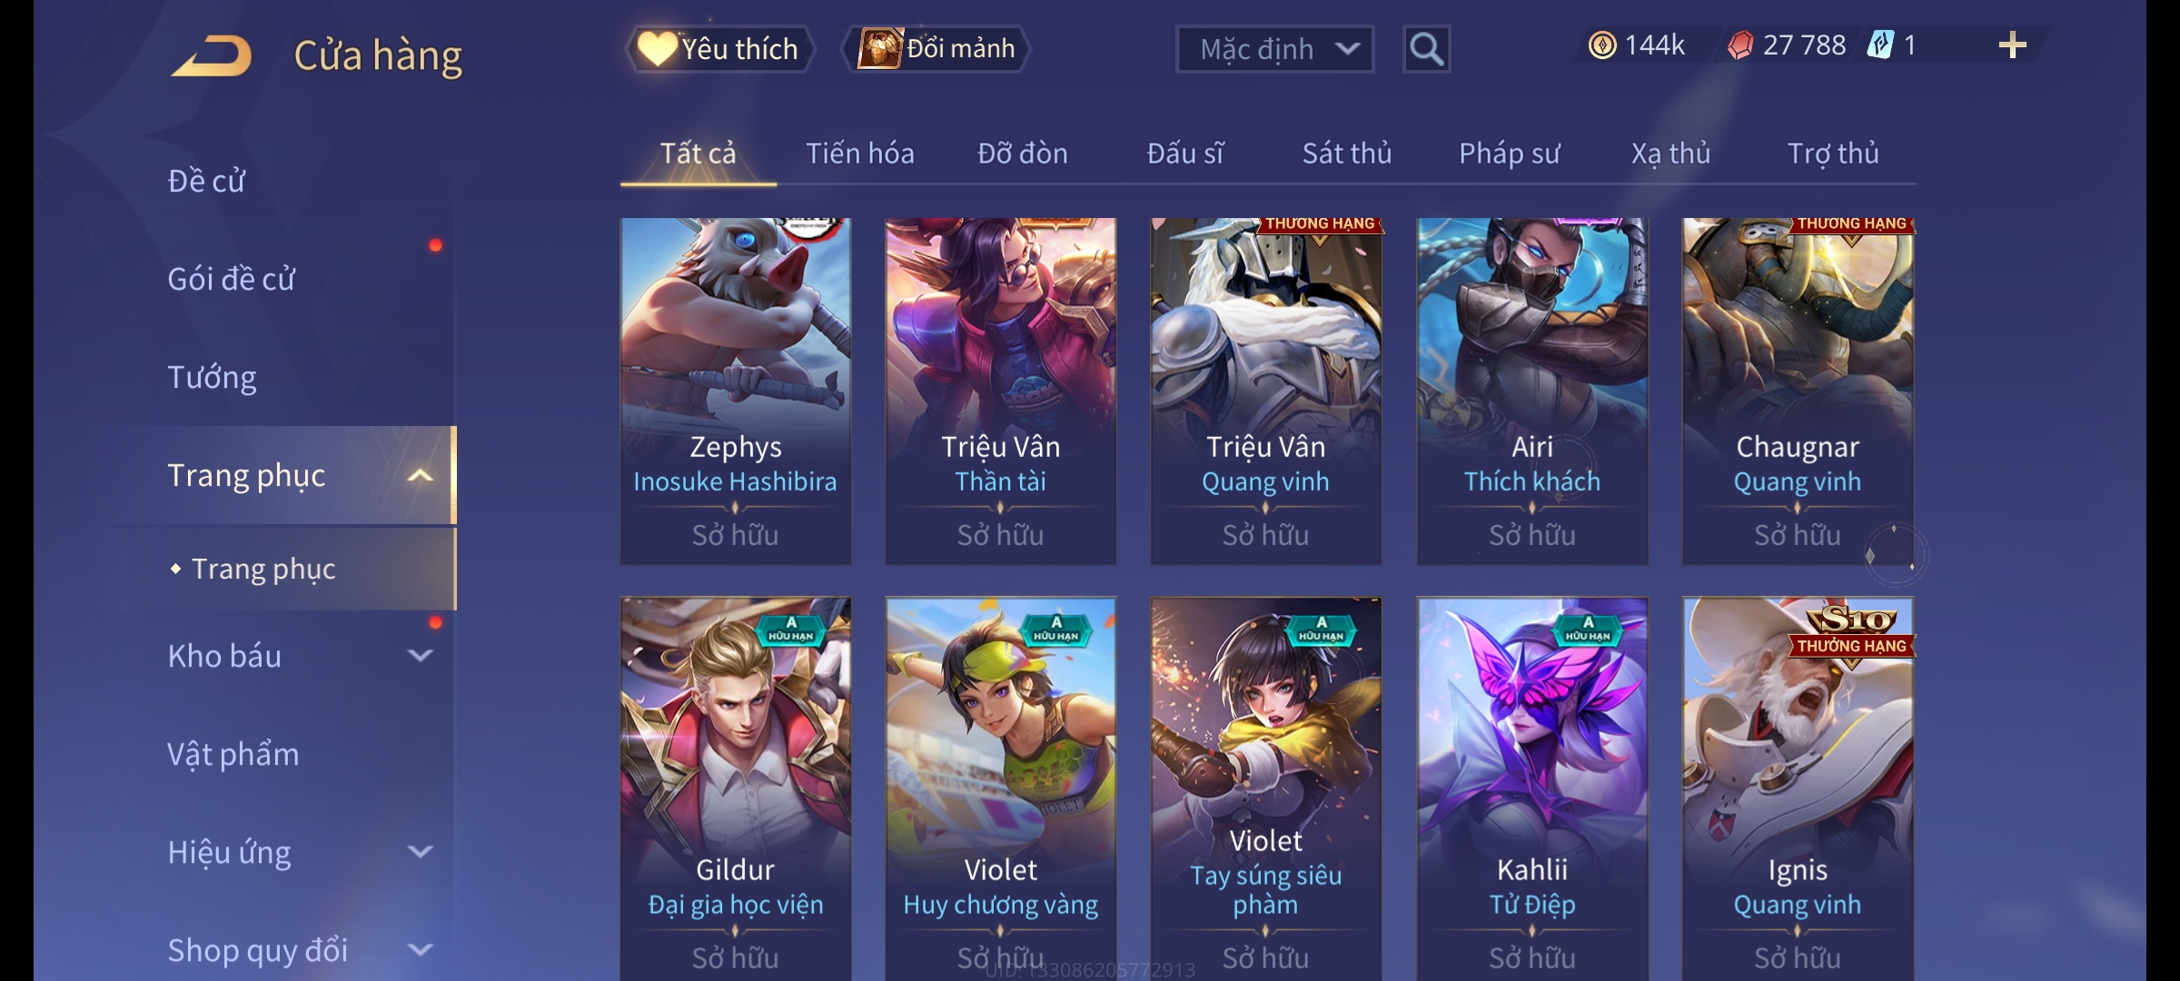
Task: Select Zephys Inosuke Hashibira skin card
Action: [735, 391]
